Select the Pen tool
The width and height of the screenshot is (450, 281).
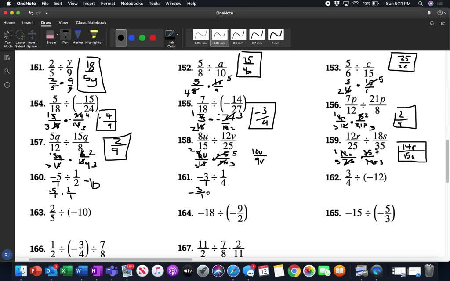(65, 34)
